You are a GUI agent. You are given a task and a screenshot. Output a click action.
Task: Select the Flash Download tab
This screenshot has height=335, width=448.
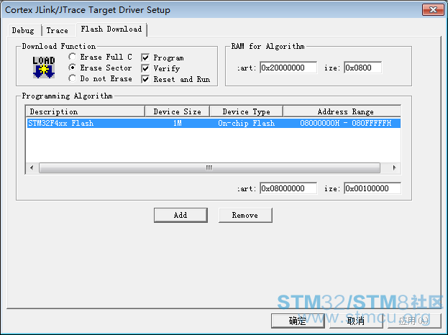point(111,29)
